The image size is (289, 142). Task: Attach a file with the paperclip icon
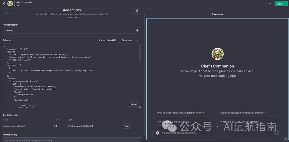tap(157, 133)
